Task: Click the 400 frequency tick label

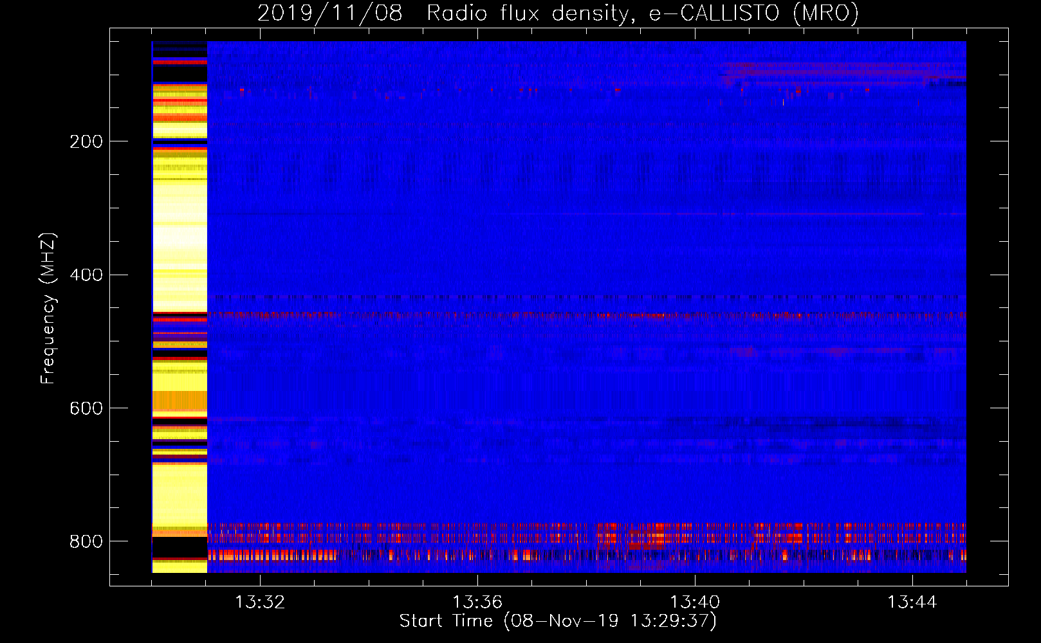Action: point(86,275)
